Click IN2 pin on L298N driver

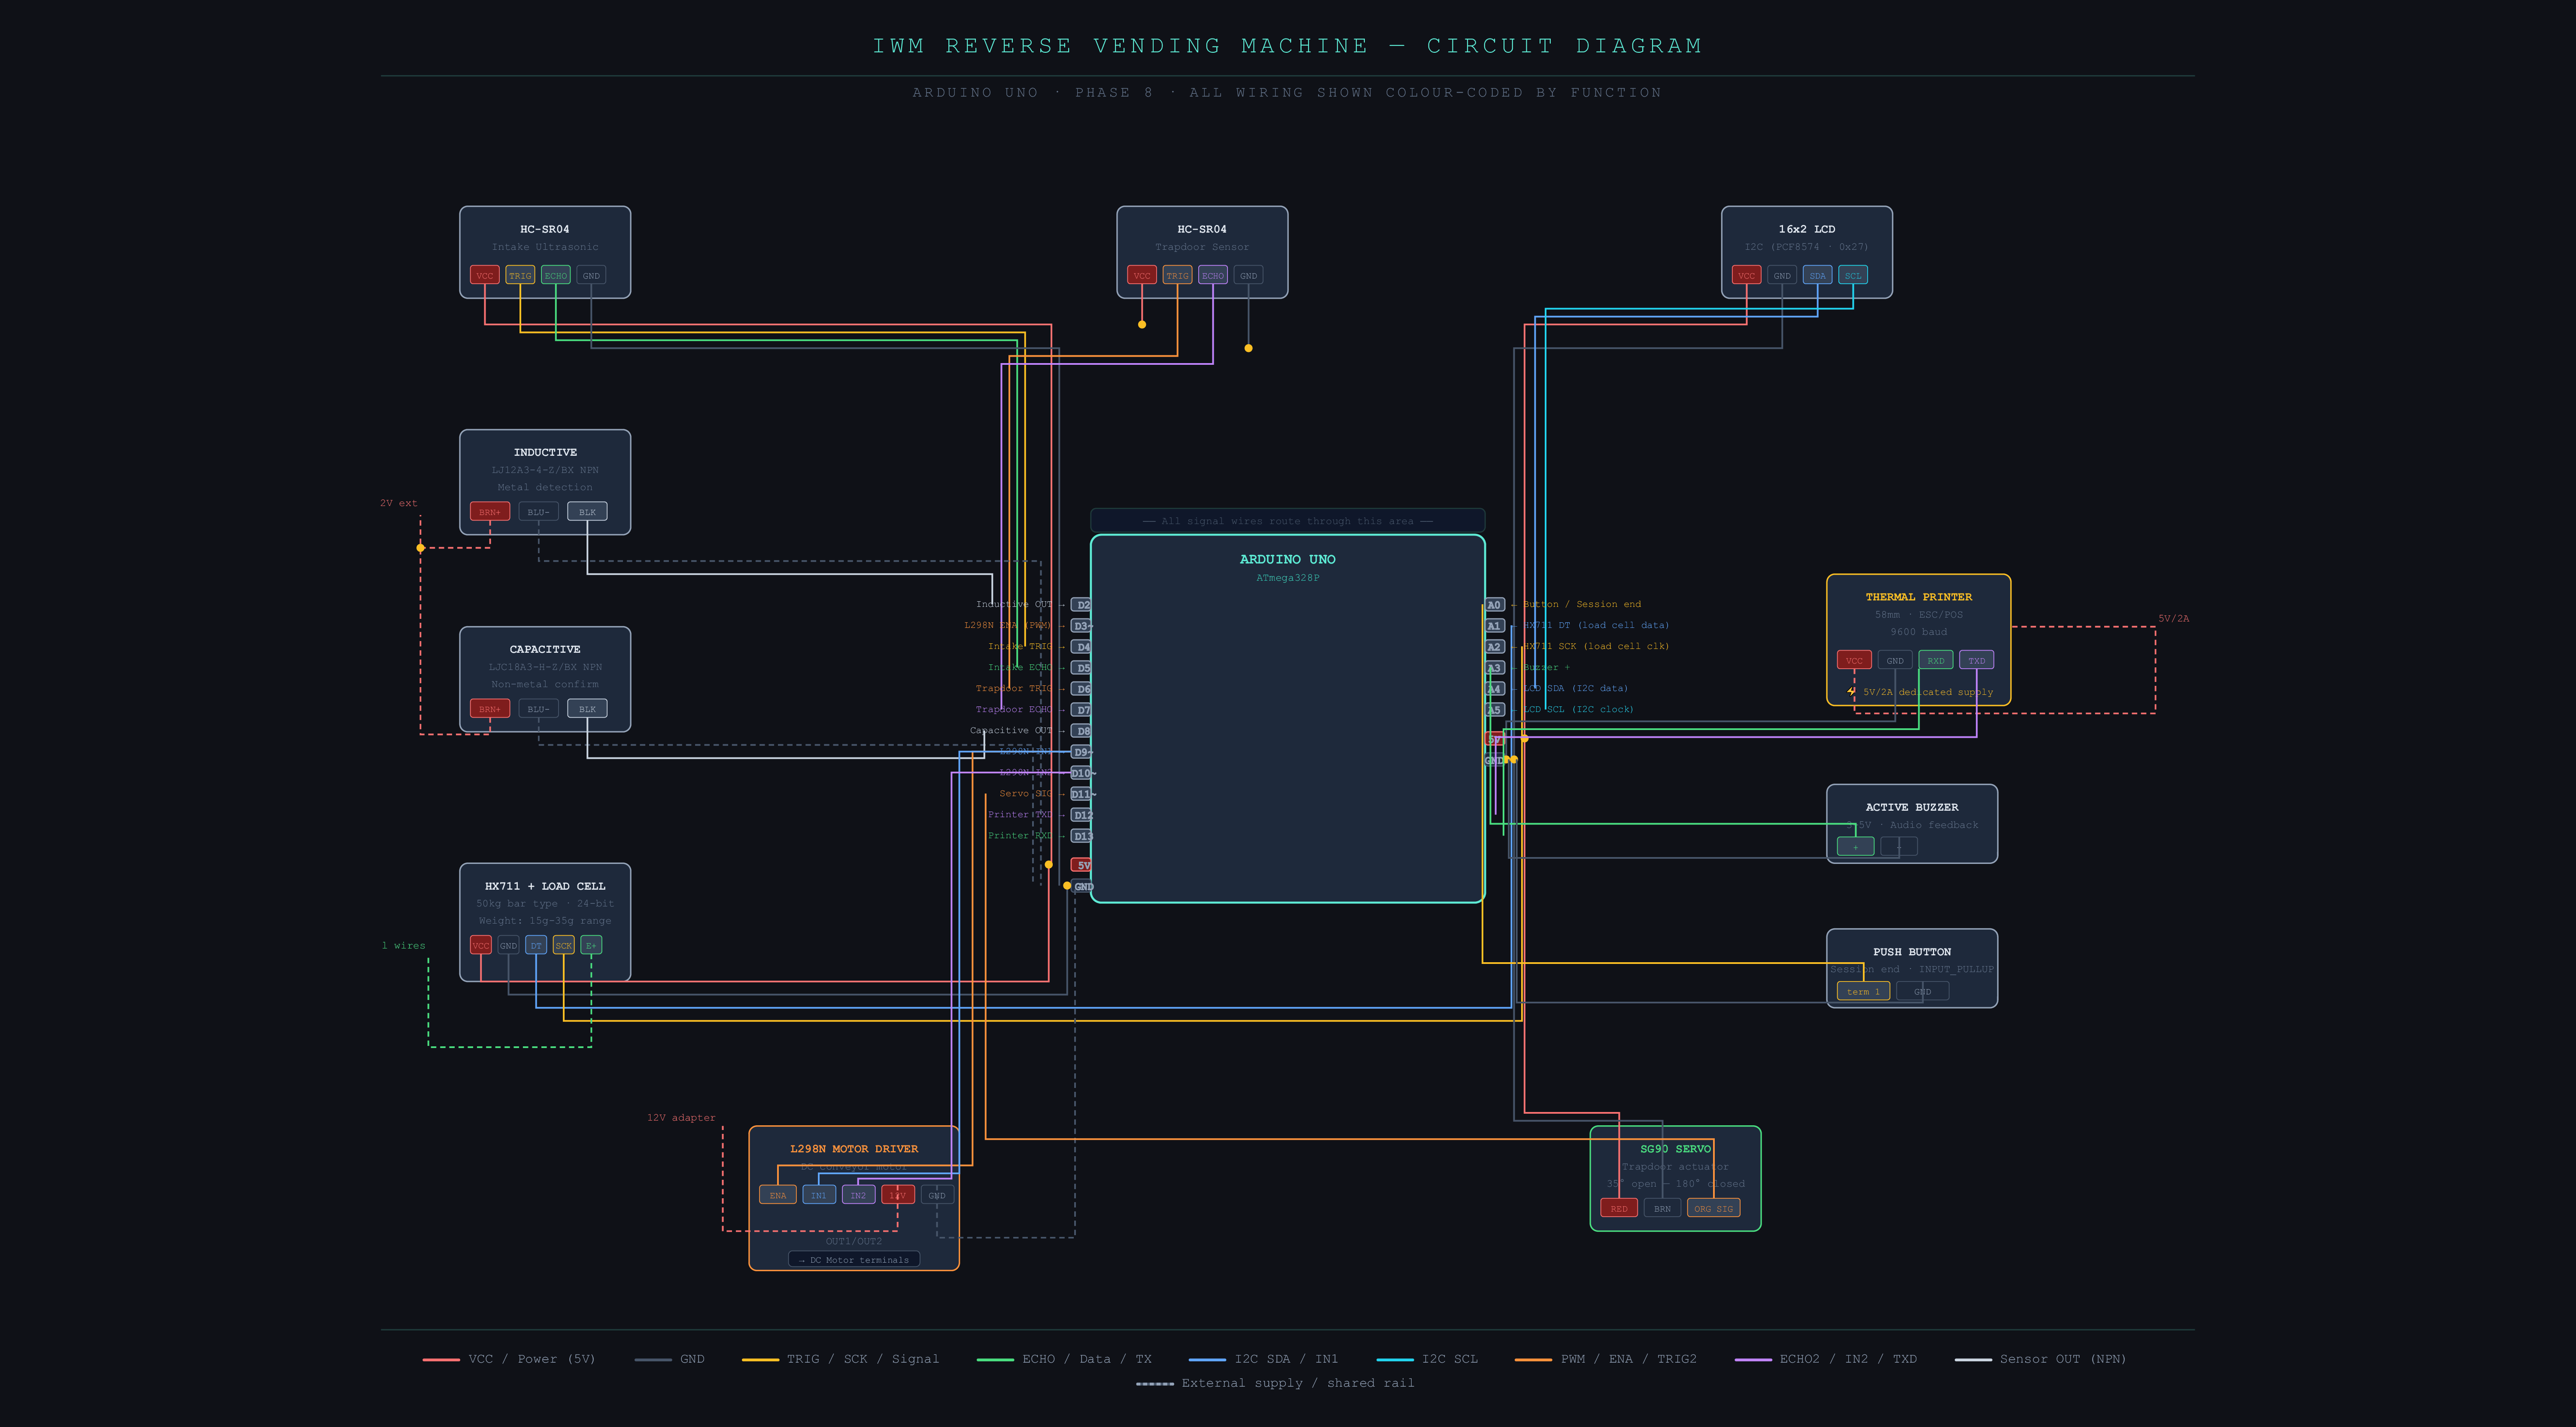(858, 1194)
